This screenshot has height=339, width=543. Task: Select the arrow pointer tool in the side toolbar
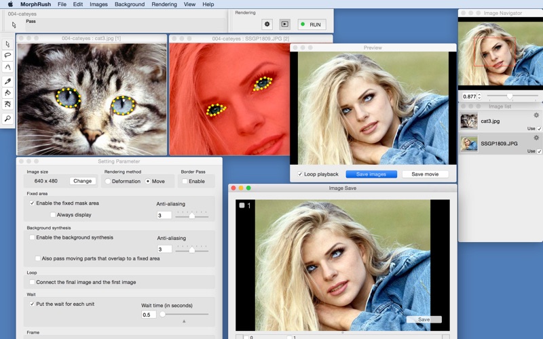[7, 44]
